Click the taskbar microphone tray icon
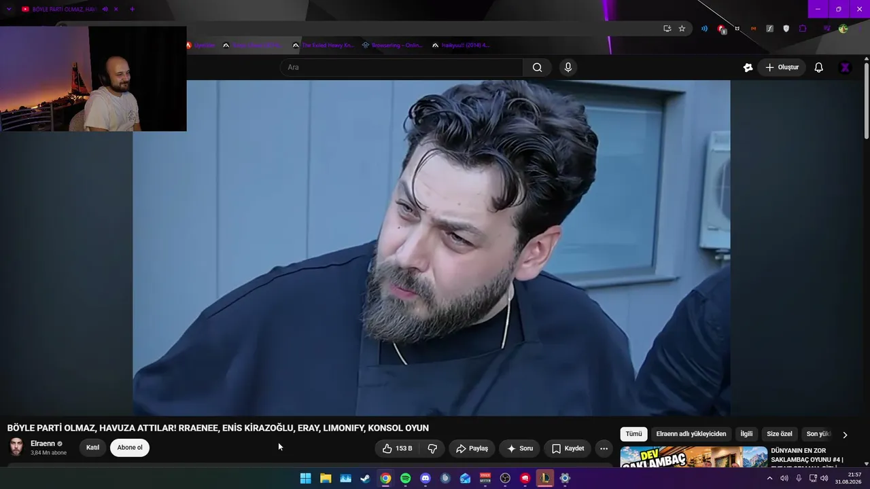Screen dimensions: 870x489 [799, 478]
